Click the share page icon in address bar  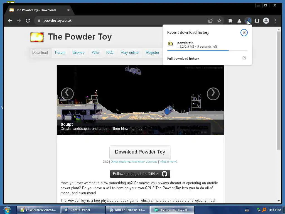pyautogui.click(x=210, y=21)
